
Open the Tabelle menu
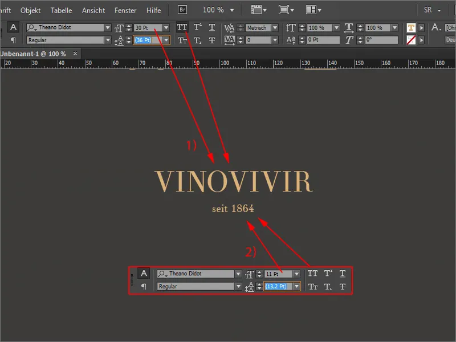[x=61, y=10]
